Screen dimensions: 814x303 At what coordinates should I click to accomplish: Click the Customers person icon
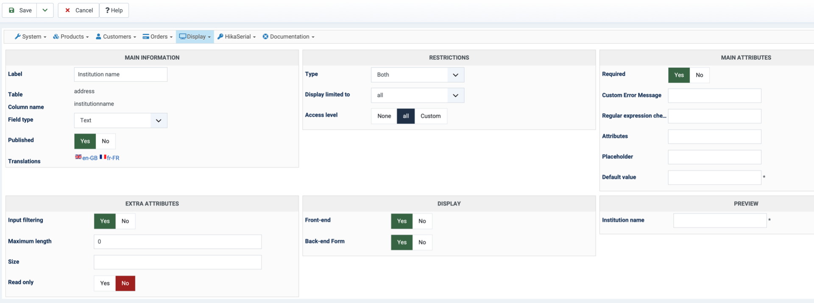(98, 36)
